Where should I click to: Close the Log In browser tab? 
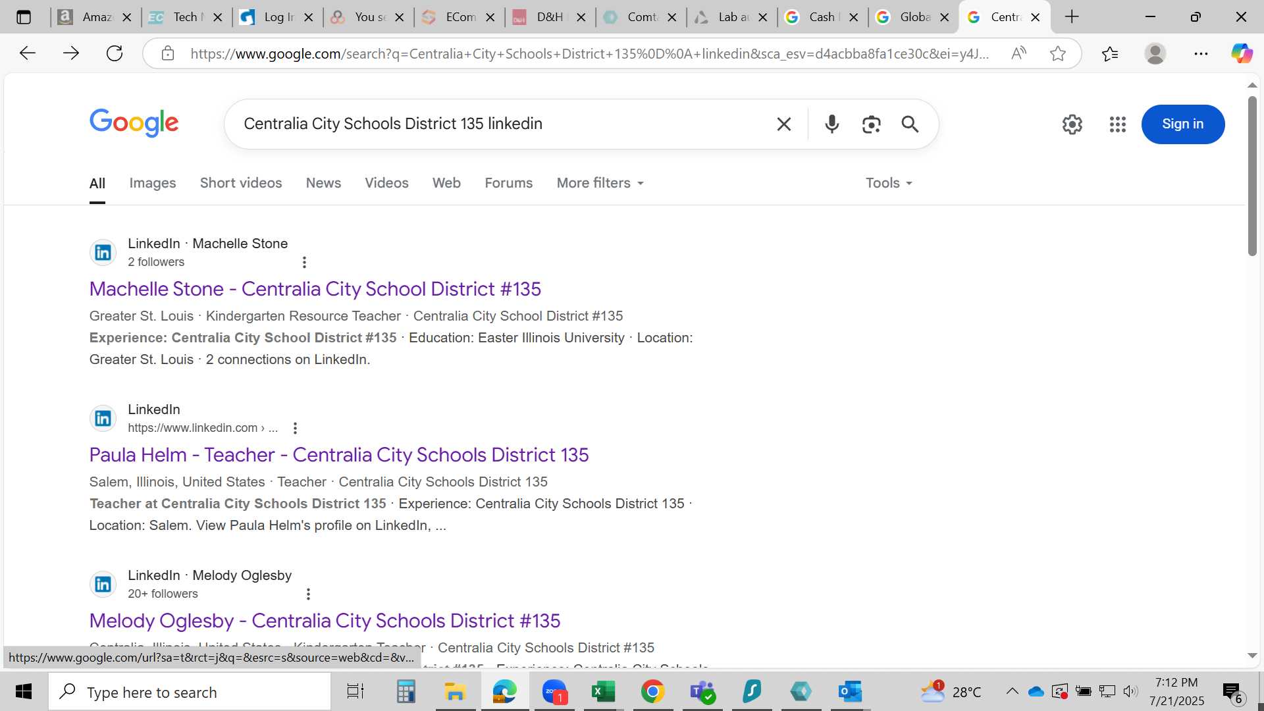tap(308, 17)
